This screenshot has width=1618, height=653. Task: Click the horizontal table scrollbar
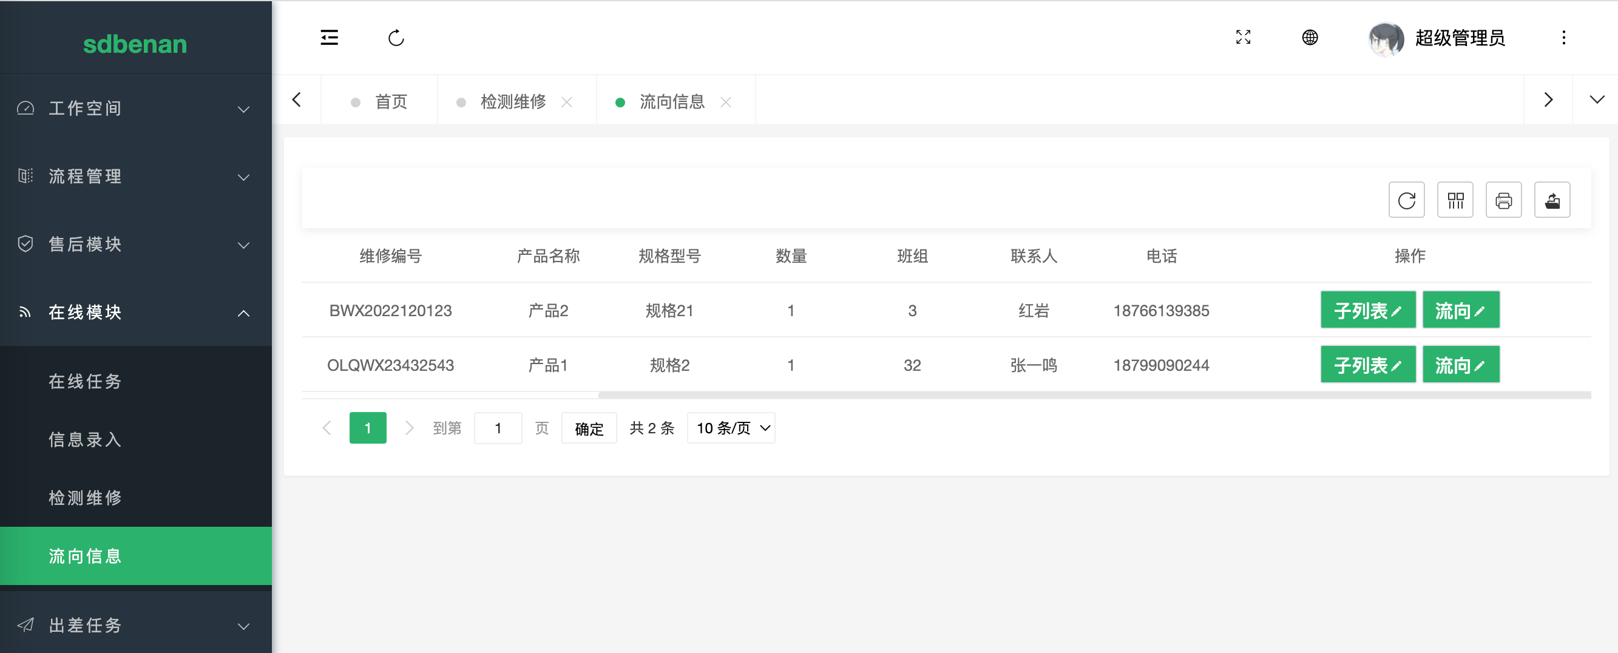pyautogui.click(x=1094, y=396)
